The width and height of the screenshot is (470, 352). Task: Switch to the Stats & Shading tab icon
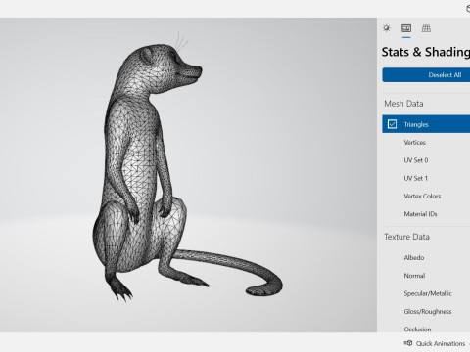pyautogui.click(x=406, y=28)
